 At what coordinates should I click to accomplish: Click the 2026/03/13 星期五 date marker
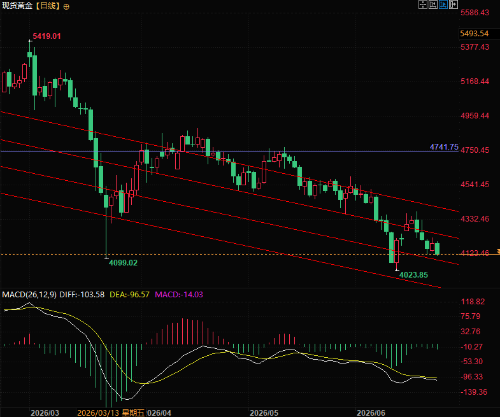pos(111,413)
